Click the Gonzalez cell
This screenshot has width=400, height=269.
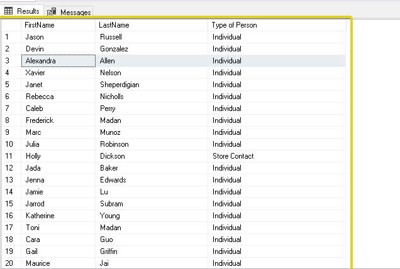[x=152, y=49]
